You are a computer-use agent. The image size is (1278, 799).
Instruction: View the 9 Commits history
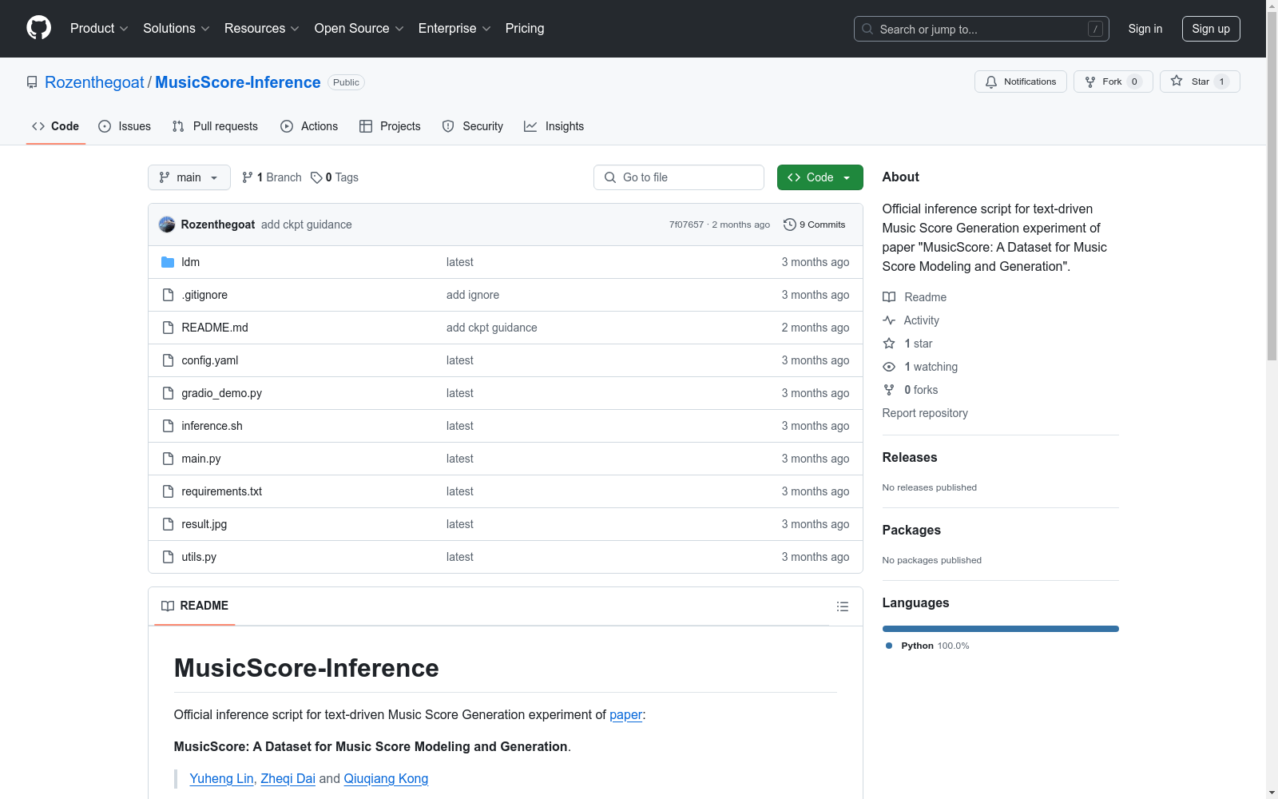coord(815,225)
